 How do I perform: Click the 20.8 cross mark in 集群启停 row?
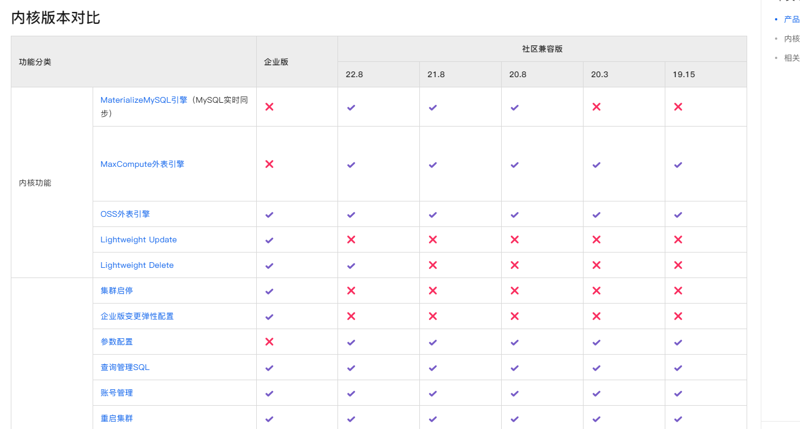(x=515, y=291)
